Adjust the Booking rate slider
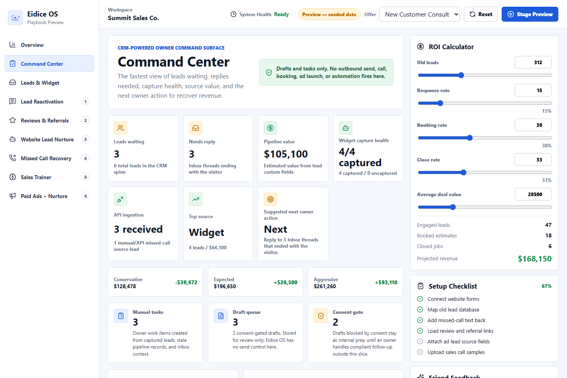Image resolution: width=567 pixels, height=378 pixels. point(484,138)
